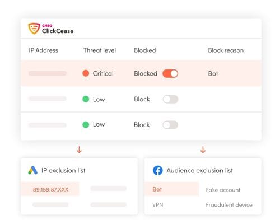Click the Facebook logo icon
This screenshot has width=280, height=224.
click(157, 170)
